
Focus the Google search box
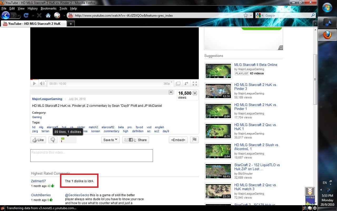click(x=288, y=16)
